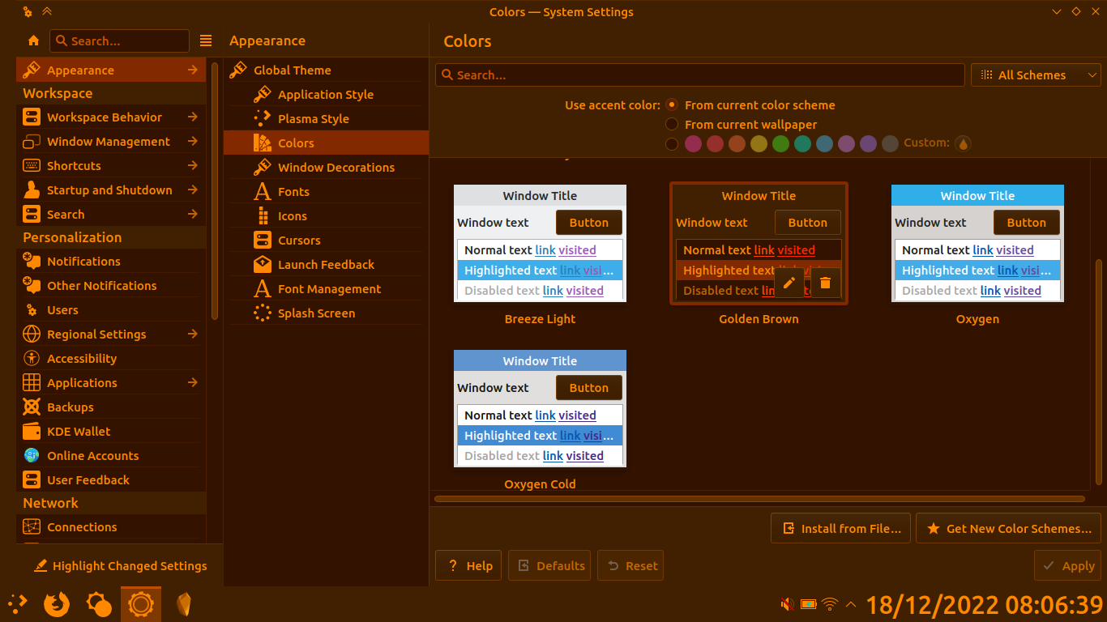Click the Connections network icon
This screenshot has height=622, width=1107.
(x=32, y=527)
